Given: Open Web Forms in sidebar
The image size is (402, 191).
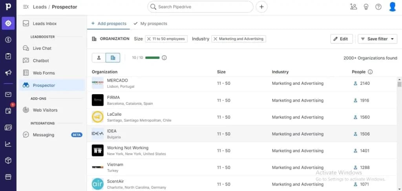Looking at the screenshot, I should 52,73.
